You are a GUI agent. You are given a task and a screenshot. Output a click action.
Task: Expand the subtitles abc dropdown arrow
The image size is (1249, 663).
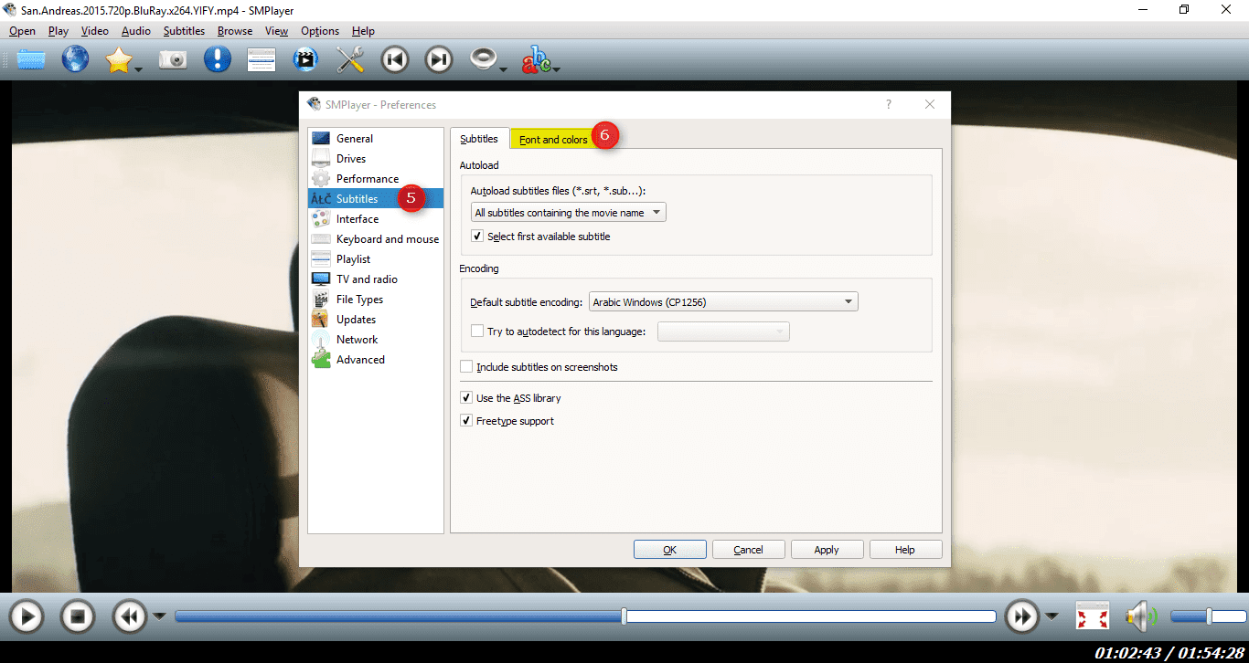click(556, 68)
